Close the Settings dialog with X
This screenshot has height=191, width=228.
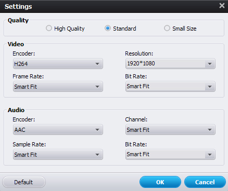[222, 6]
